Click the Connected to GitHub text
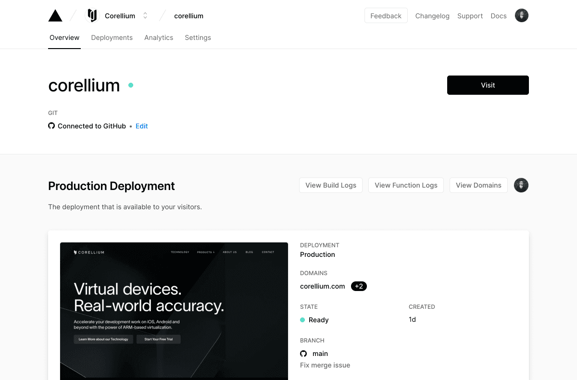 tap(92, 126)
